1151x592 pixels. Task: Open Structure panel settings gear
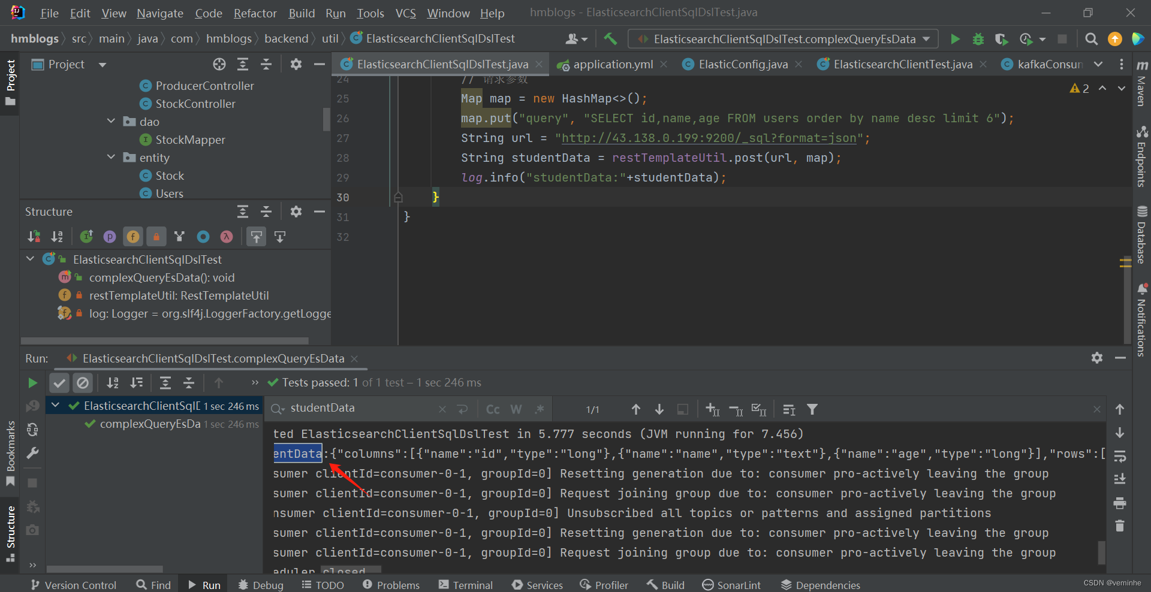point(296,212)
